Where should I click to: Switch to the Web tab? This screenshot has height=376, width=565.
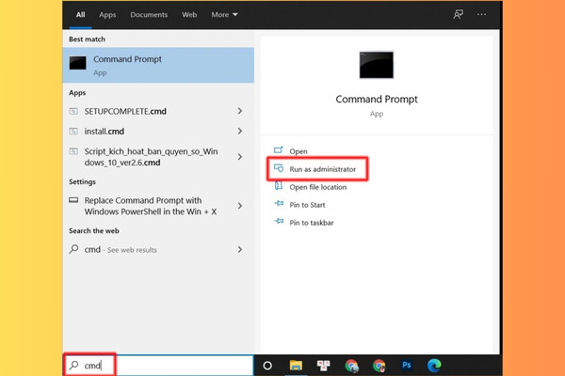[x=189, y=15]
